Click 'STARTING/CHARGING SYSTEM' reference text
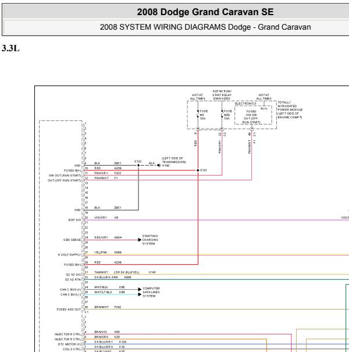This screenshot has width=349, height=352. click(x=150, y=240)
